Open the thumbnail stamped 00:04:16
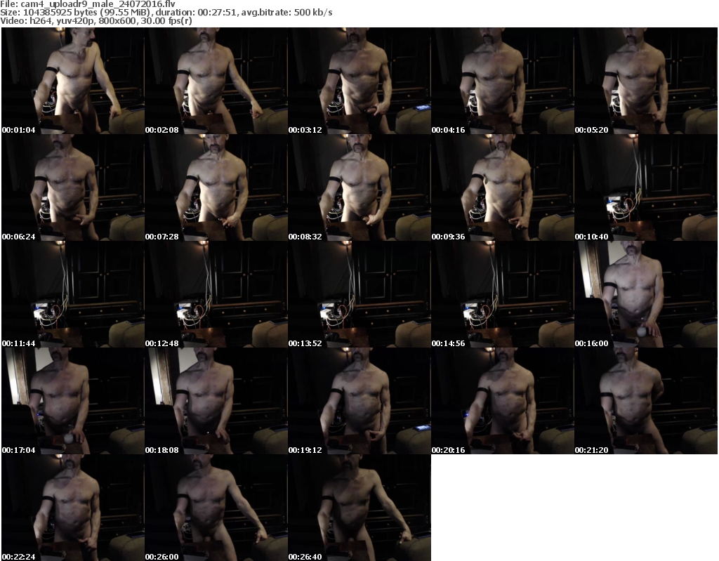 503,81
